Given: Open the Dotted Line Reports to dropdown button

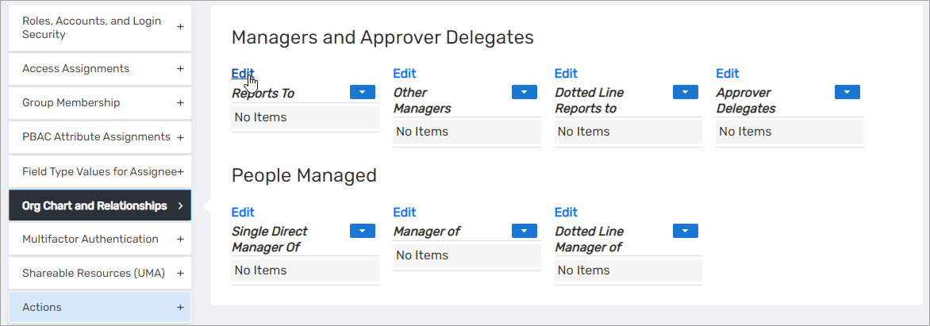Looking at the screenshot, I should click(685, 92).
